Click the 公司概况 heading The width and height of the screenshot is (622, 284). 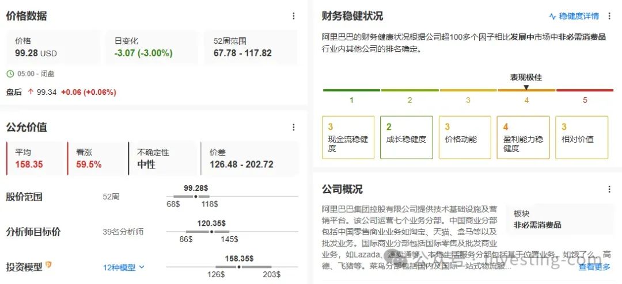click(x=342, y=189)
